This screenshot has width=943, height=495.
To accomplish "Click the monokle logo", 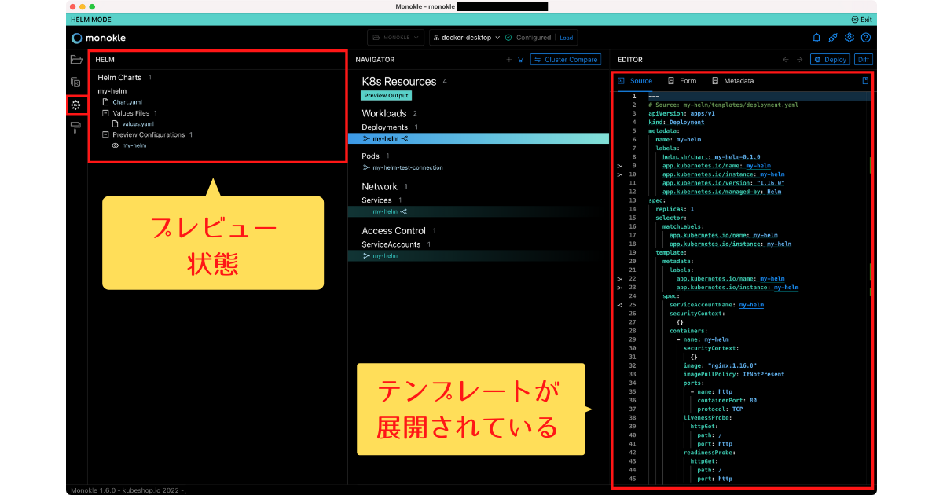I will pos(98,38).
